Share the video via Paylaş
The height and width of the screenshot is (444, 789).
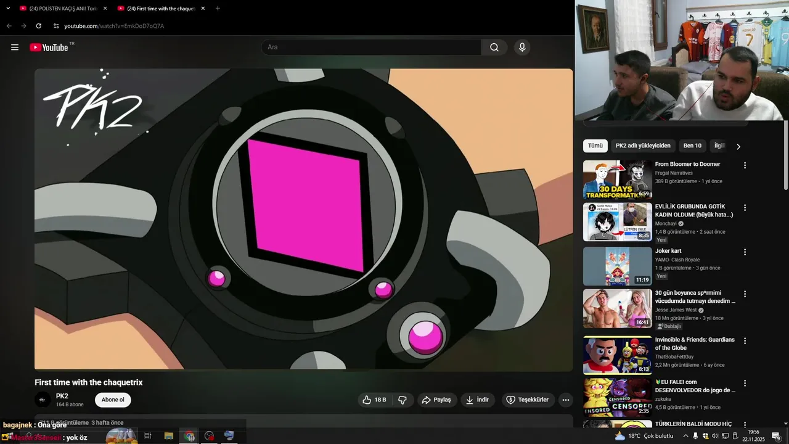coord(436,400)
